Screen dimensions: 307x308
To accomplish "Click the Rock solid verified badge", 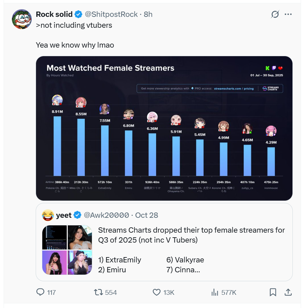I will pyautogui.click(x=78, y=14).
